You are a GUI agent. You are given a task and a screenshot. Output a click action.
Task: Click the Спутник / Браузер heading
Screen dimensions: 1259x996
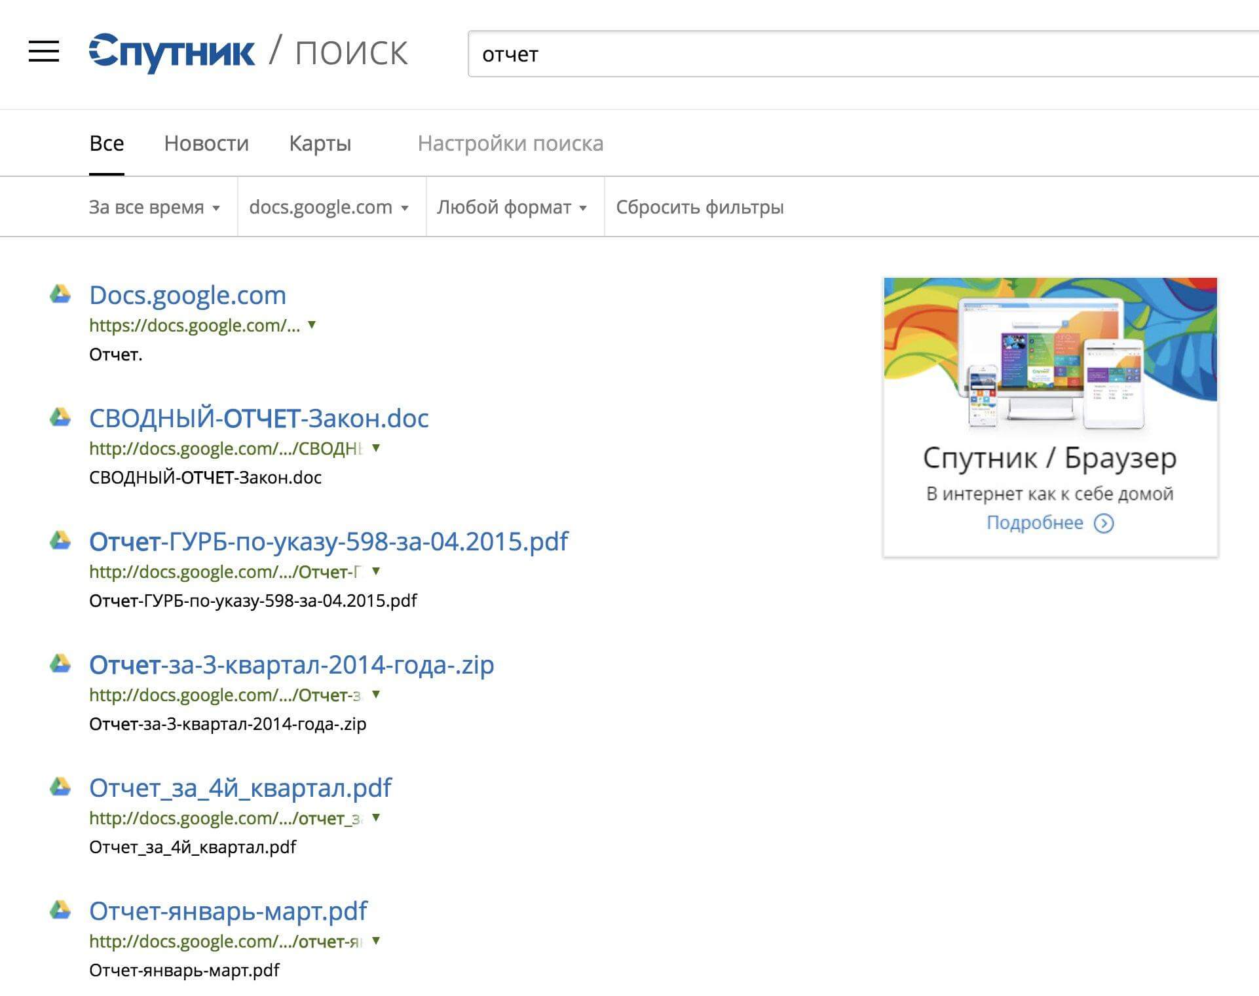click(1050, 457)
